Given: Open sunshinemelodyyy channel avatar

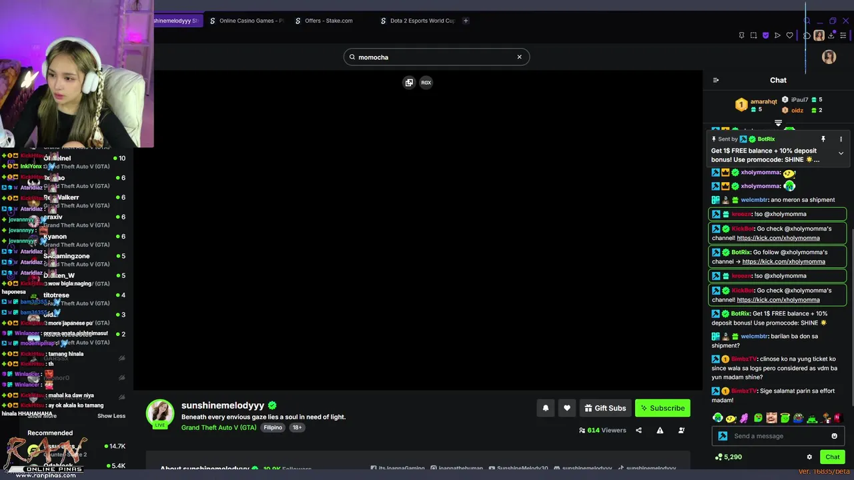Looking at the screenshot, I should (x=160, y=413).
